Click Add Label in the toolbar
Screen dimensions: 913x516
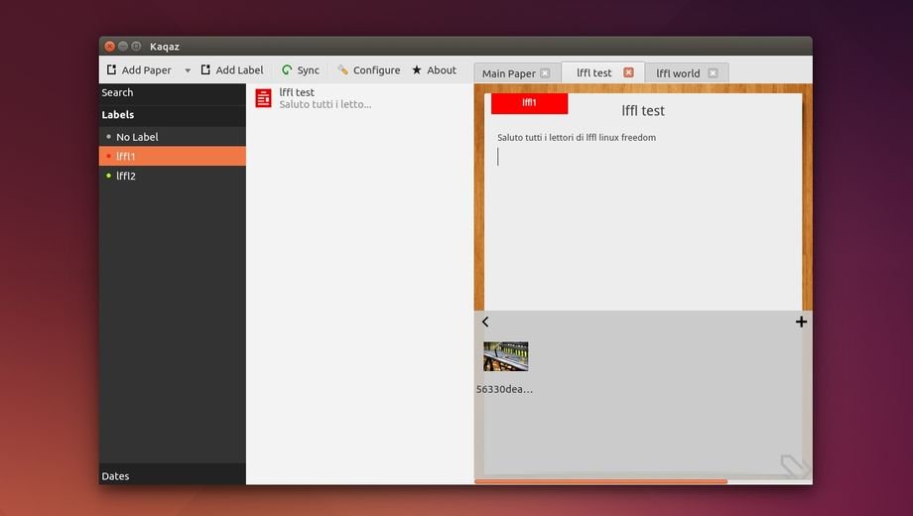click(x=232, y=69)
